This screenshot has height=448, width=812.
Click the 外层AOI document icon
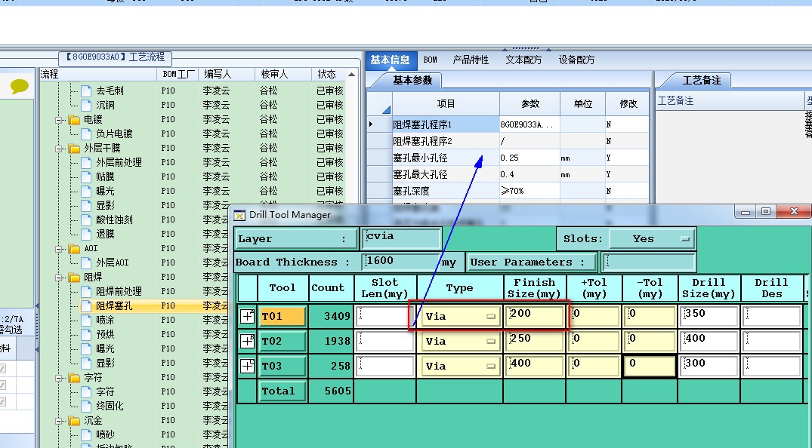86,262
